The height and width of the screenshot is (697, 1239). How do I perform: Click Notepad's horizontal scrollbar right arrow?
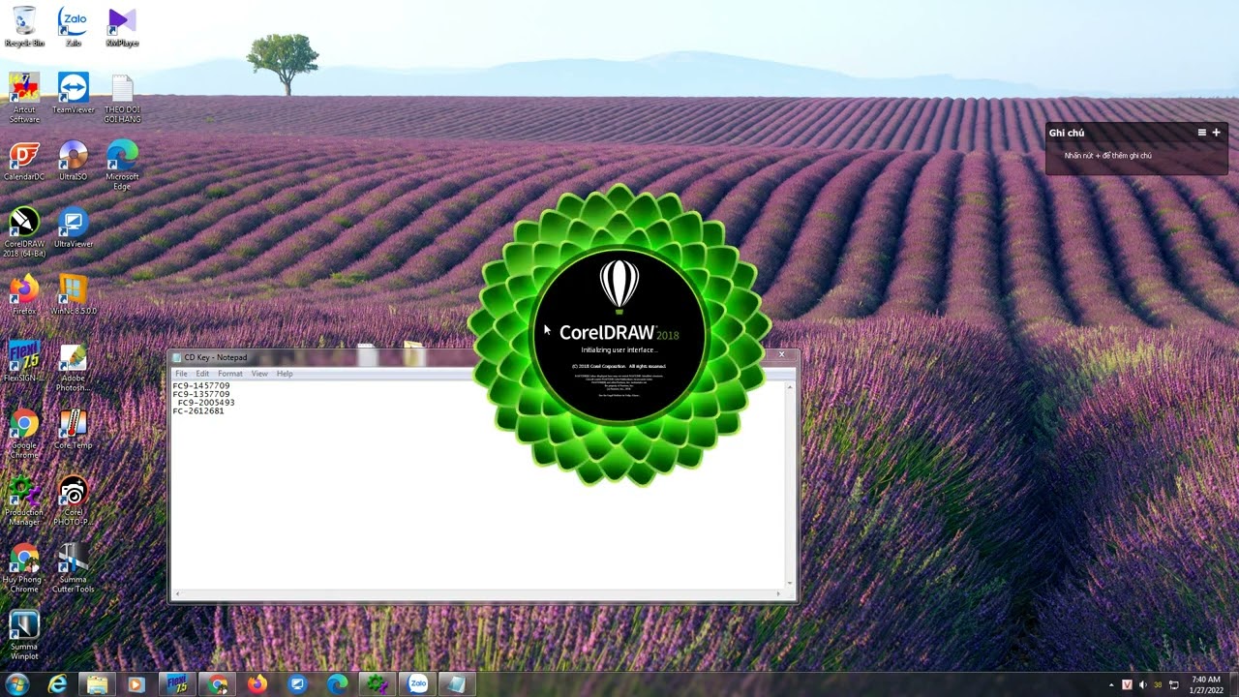click(x=779, y=592)
